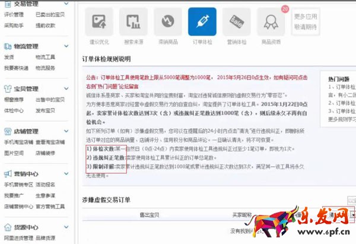Open 官方营销工具 link

50,207
